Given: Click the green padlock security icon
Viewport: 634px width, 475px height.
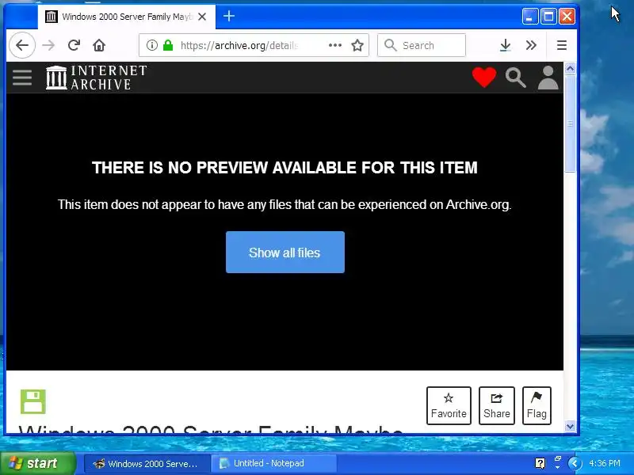Looking at the screenshot, I should pos(168,45).
